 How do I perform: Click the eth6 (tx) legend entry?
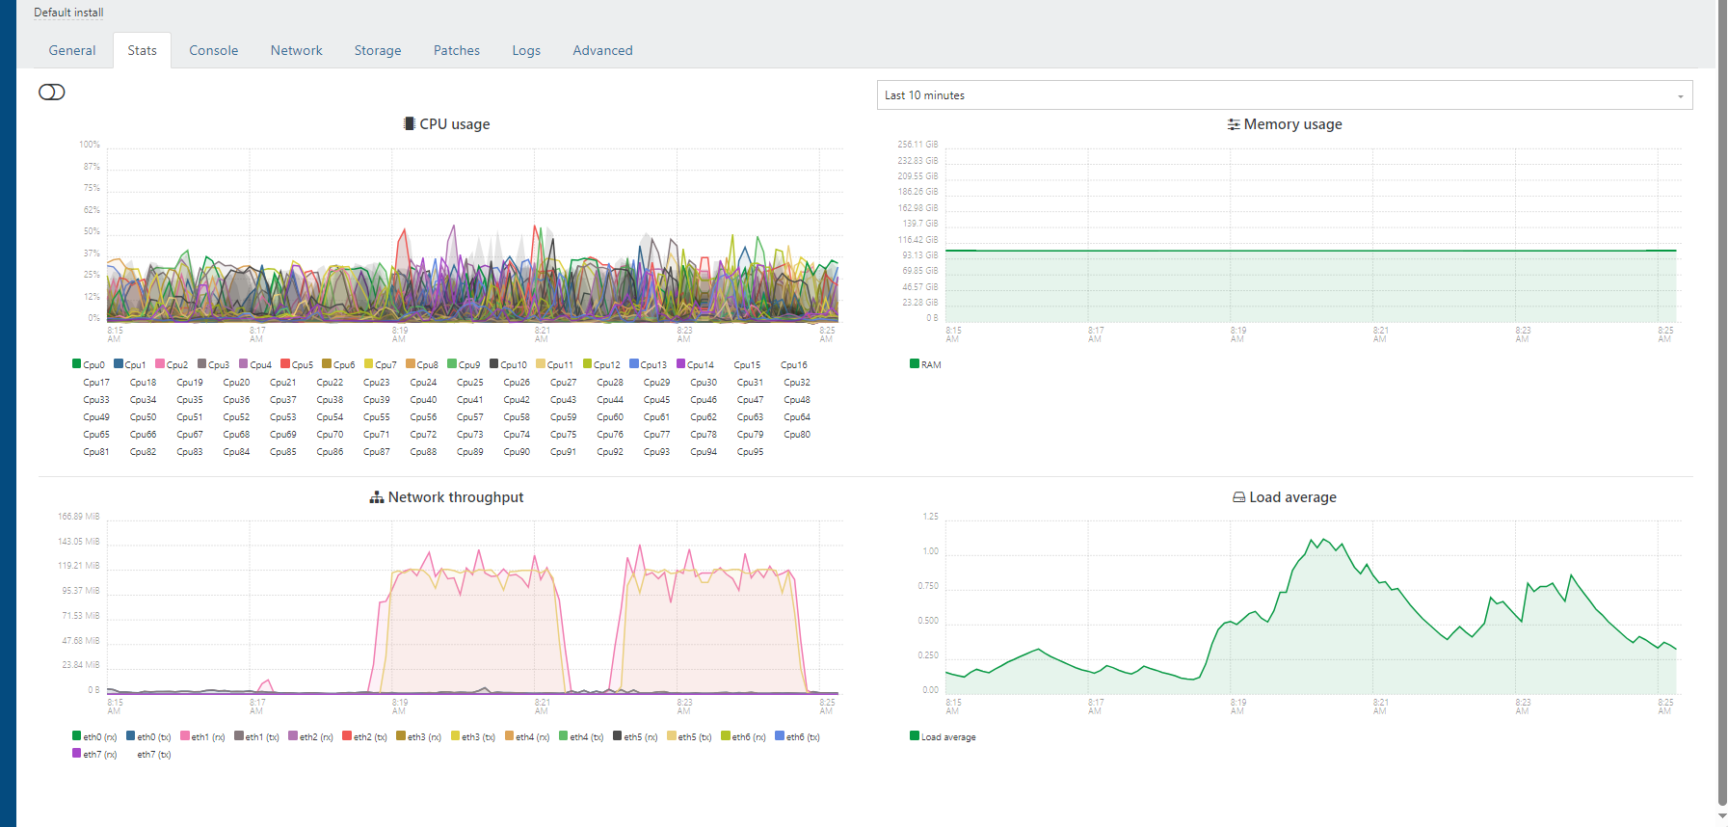(797, 736)
